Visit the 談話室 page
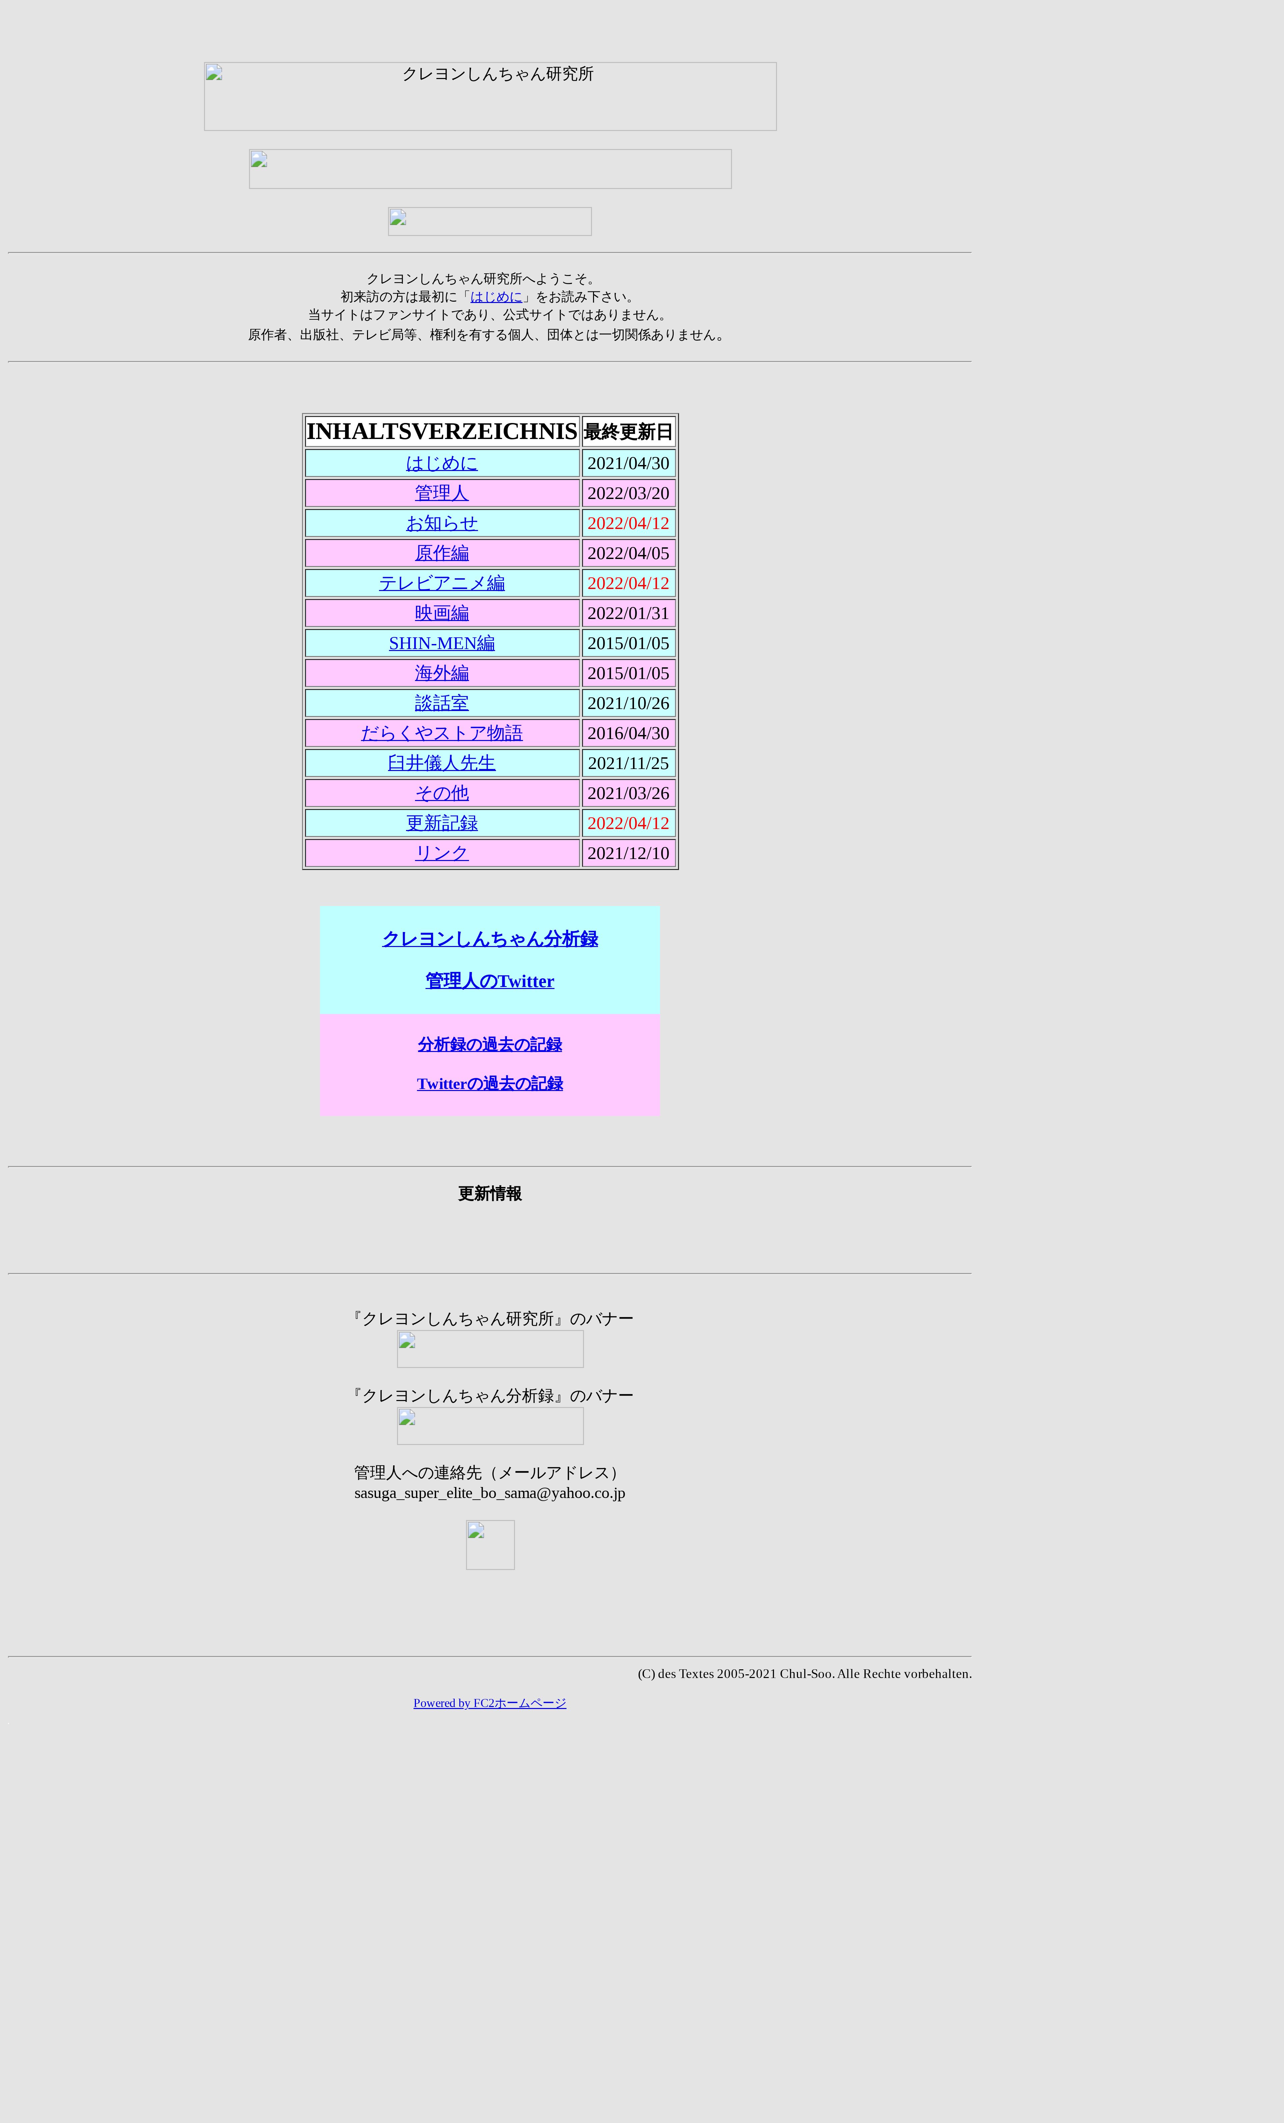Viewport: 1284px width, 2123px height. click(x=441, y=703)
